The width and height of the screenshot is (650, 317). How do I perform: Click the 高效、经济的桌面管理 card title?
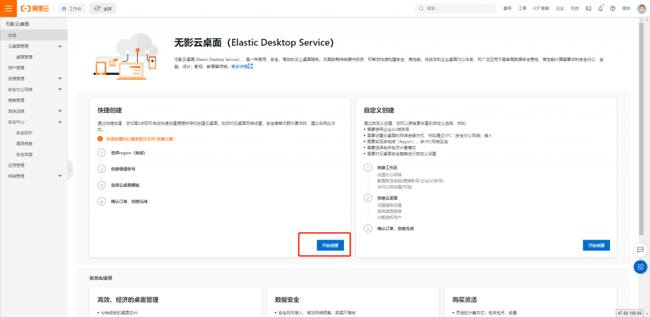(x=128, y=300)
